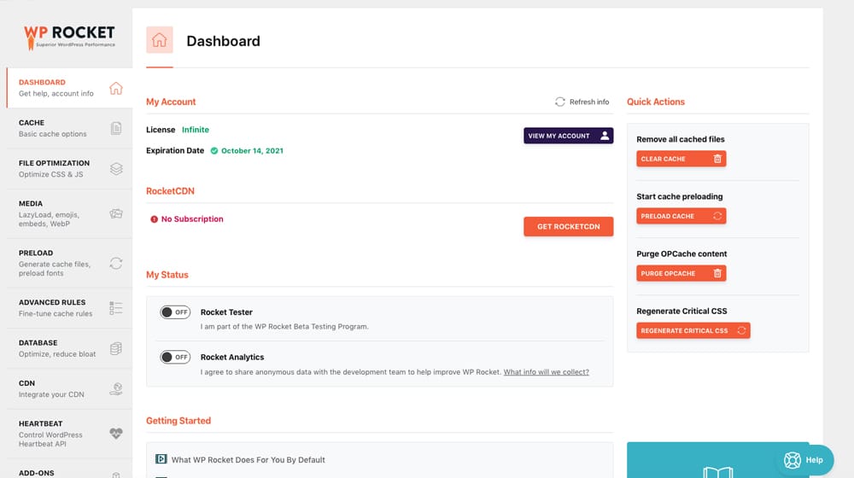
Task: Open 'What WP Rocket Does For You By Default'
Action: [249, 459]
